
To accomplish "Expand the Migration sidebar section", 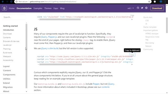I will (x=8, y=87).
